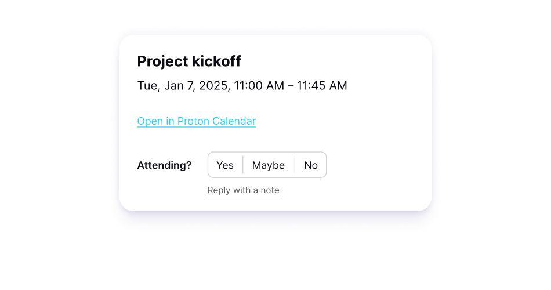This screenshot has width=551, height=290.
Task: Click Yes to accept the invitation
Action: [225, 165]
